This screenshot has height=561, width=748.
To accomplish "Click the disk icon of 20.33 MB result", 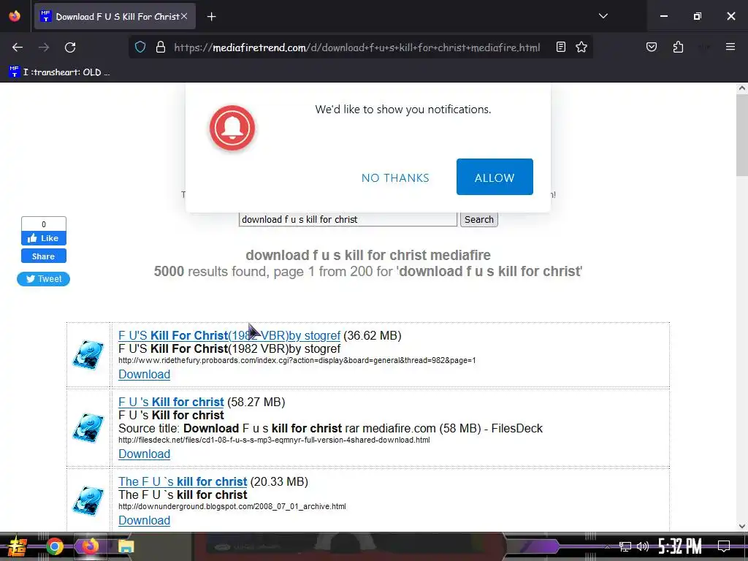I will [x=88, y=501].
